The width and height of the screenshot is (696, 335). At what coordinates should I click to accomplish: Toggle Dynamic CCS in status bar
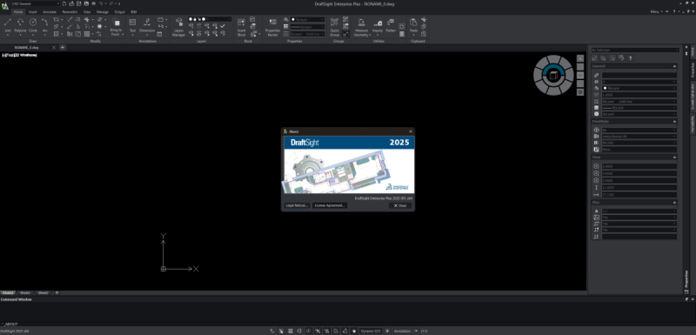pyautogui.click(x=371, y=331)
